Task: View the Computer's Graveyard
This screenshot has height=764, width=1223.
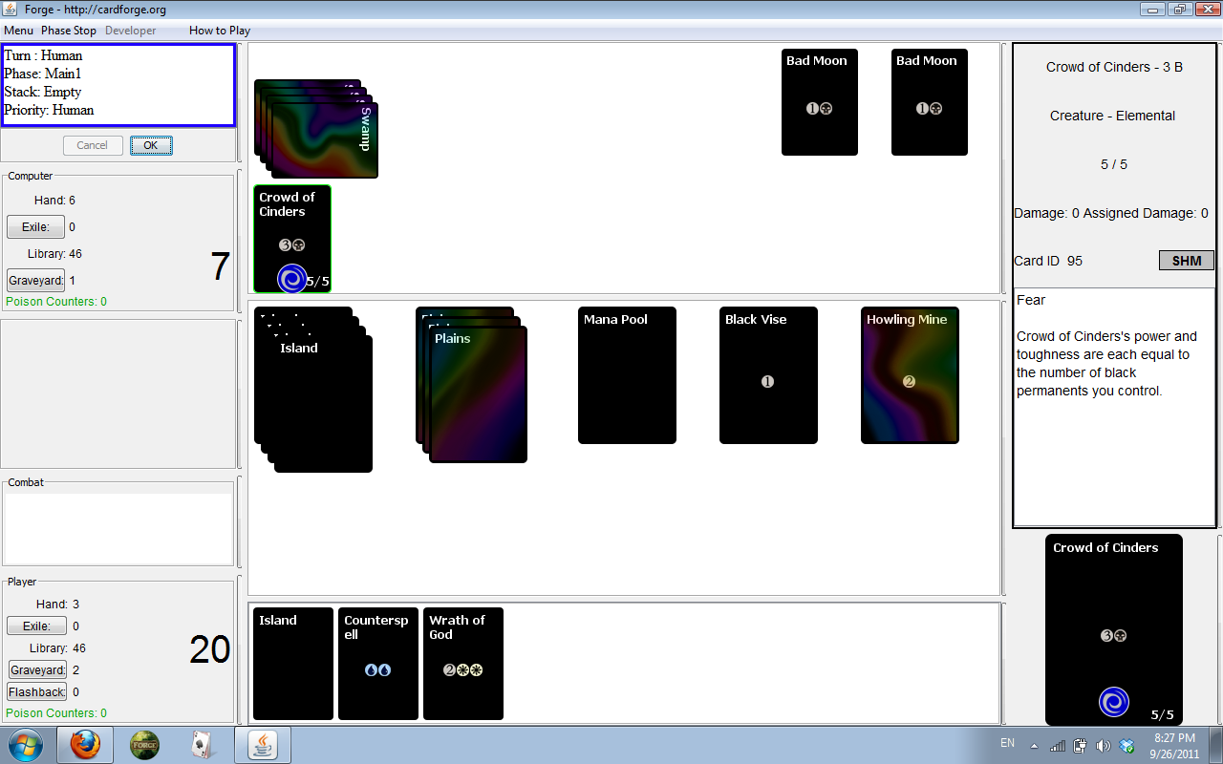Action: coord(35,281)
